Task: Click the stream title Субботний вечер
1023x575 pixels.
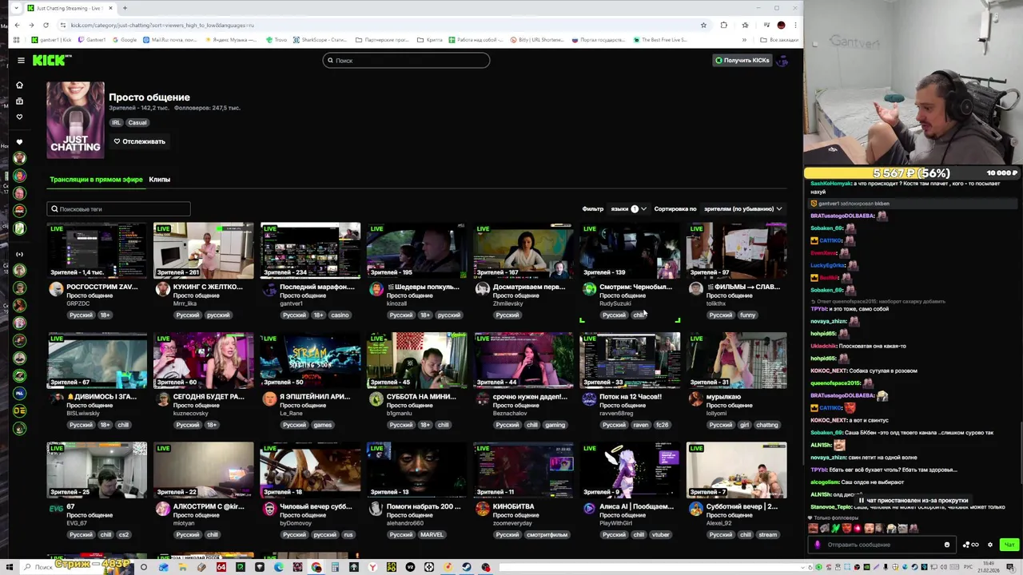Action: (742, 506)
